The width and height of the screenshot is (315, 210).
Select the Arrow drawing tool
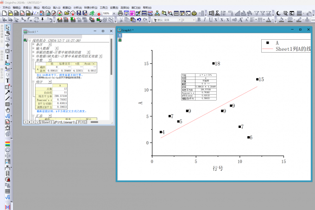7,92
